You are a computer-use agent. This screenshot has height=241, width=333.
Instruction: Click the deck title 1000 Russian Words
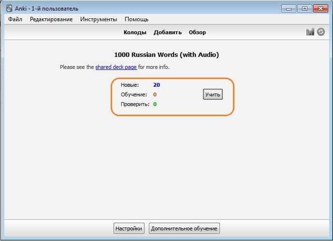pyautogui.click(x=166, y=55)
